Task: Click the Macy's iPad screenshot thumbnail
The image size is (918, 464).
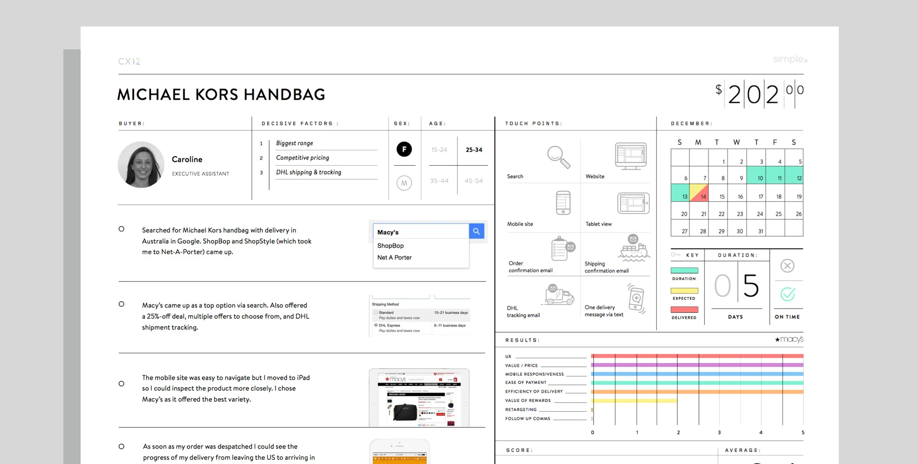Action: (x=419, y=398)
